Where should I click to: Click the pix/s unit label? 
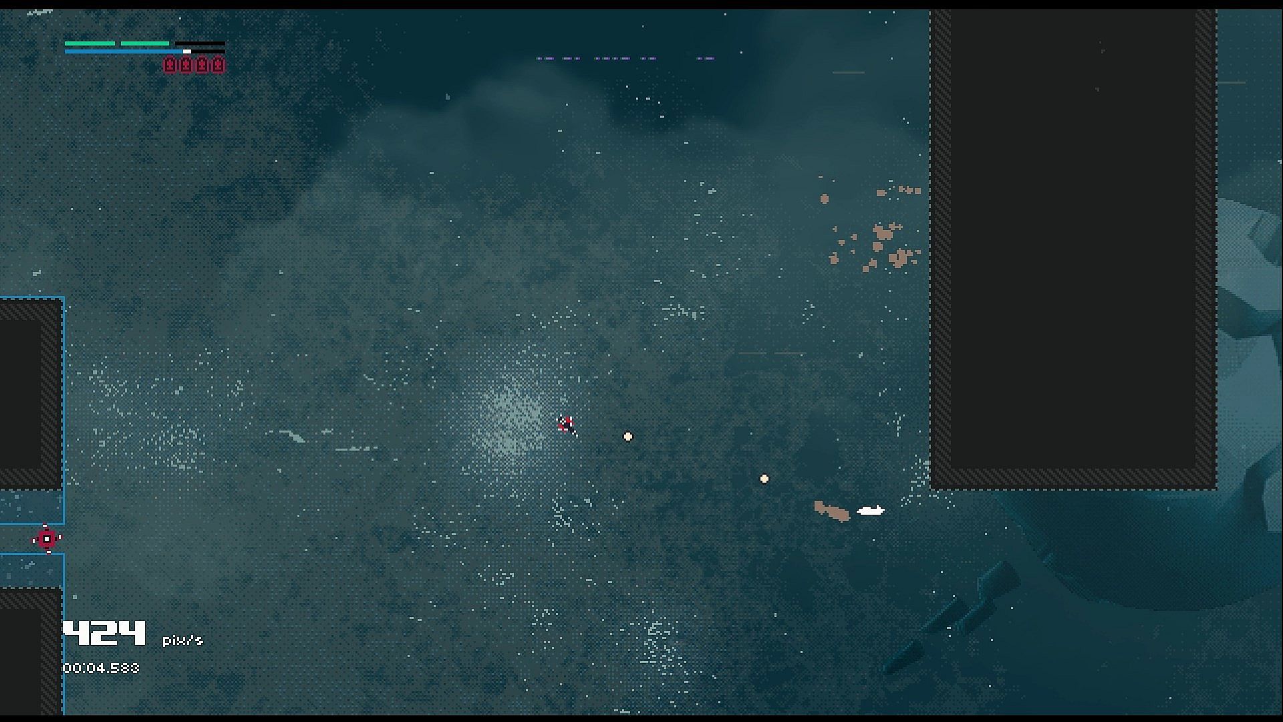click(x=182, y=640)
